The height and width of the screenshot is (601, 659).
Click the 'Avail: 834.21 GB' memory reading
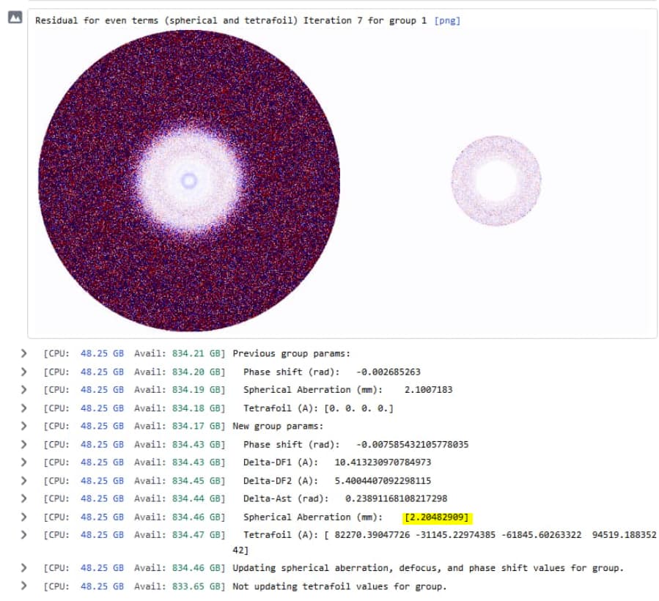pos(180,353)
